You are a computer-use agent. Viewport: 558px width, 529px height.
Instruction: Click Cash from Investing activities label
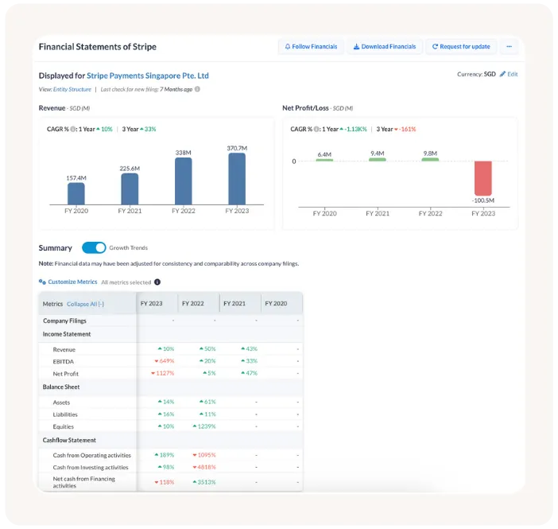pyautogui.click(x=91, y=468)
